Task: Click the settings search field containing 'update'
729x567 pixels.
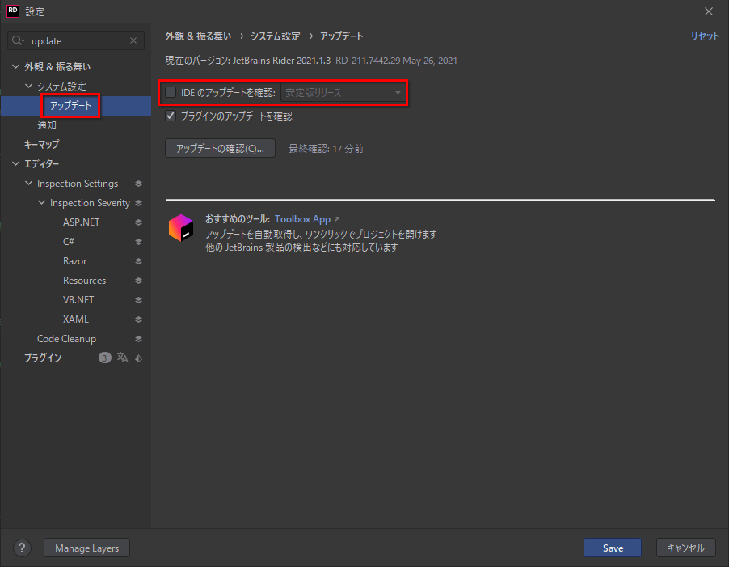Action: 76,41
